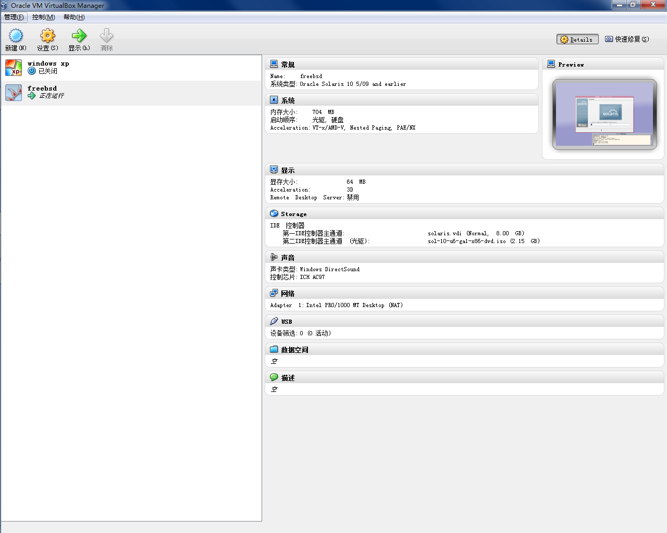This screenshot has width=667, height=533.
Task: Click the Oracle Solaris 10 5/09 OS type text
Action: (x=353, y=84)
